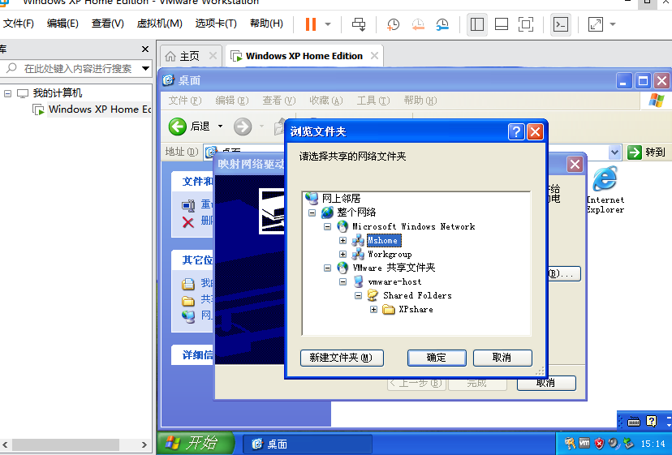Open the 文件(F) menu in VMware
Image resolution: width=672 pixels, height=455 pixels.
(x=18, y=24)
